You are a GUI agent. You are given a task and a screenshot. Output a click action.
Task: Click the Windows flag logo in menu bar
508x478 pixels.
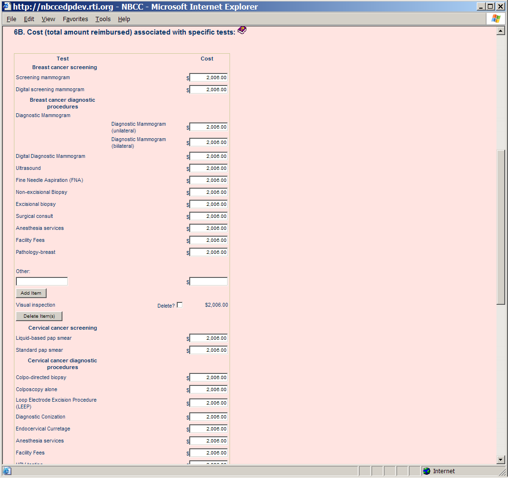coord(496,19)
